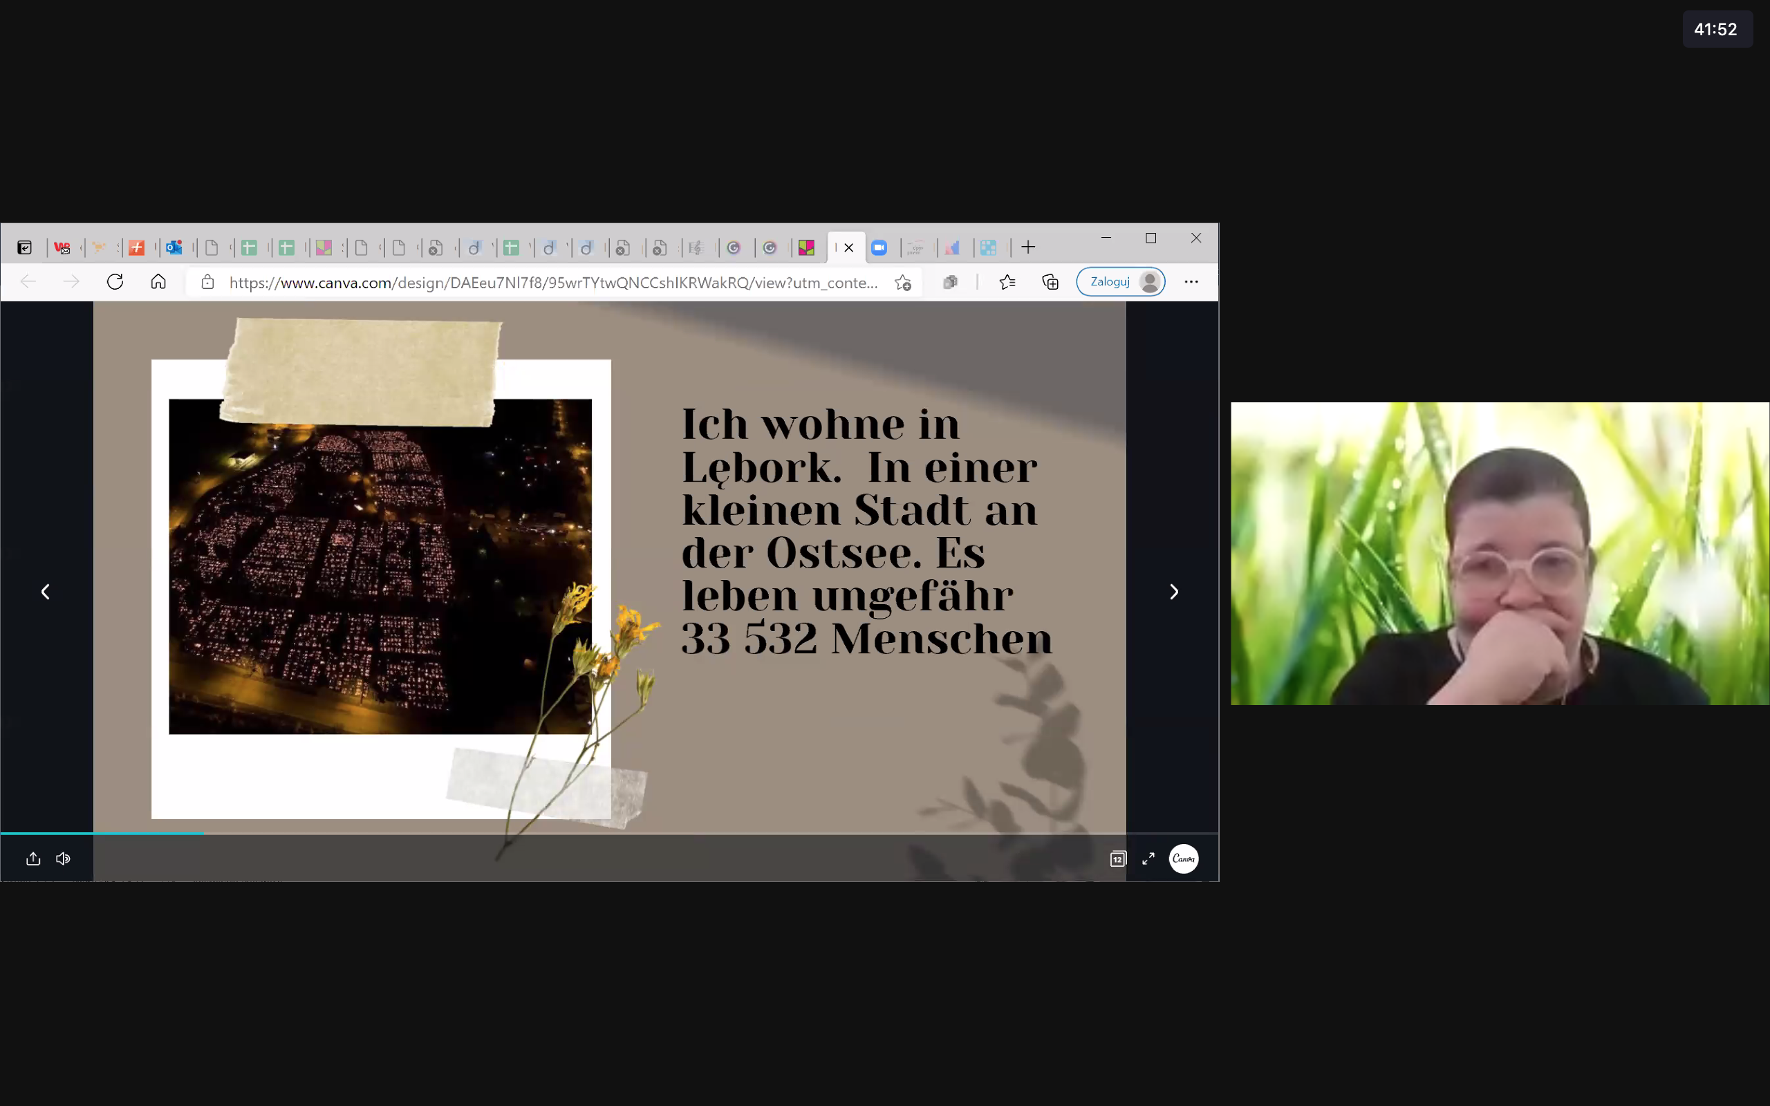Click the participant video thumbnail
The width and height of the screenshot is (1770, 1106).
(1500, 554)
